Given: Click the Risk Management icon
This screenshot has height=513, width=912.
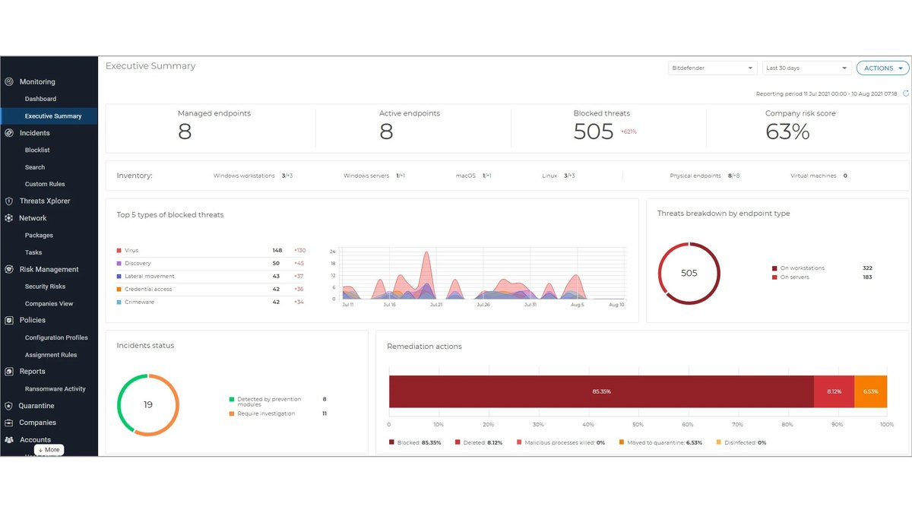Looking at the screenshot, I should tap(9, 269).
